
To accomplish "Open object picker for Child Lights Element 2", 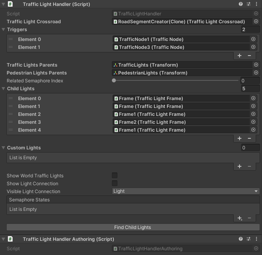I will click(253, 114).
